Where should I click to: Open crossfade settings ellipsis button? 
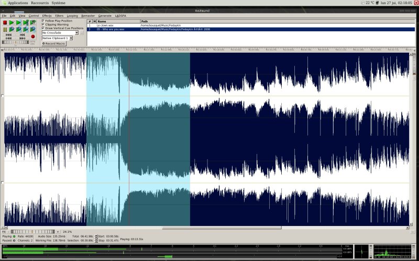82,33
